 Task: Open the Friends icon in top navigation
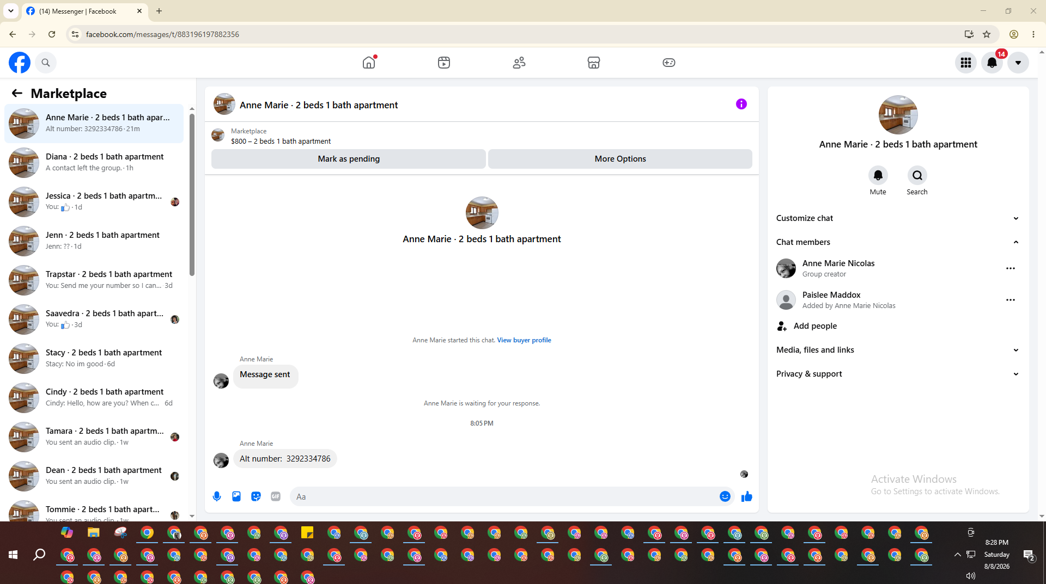tap(519, 63)
